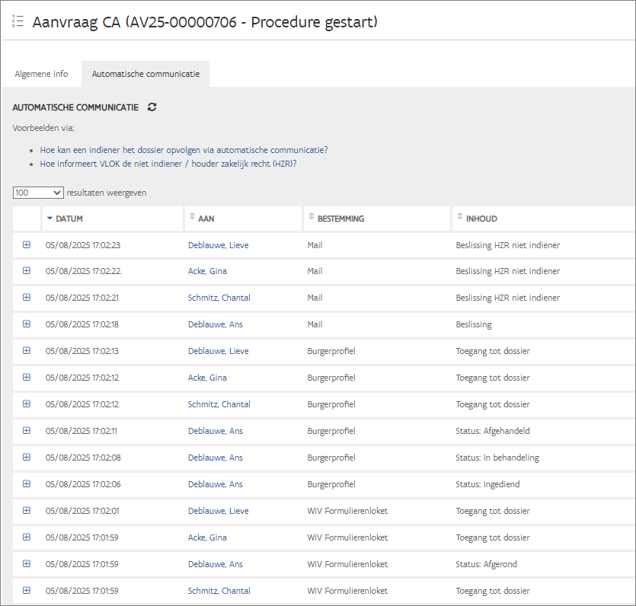Refresh the automatische communicatie list
The image size is (636, 606).
pyautogui.click(x=152, y=107)
